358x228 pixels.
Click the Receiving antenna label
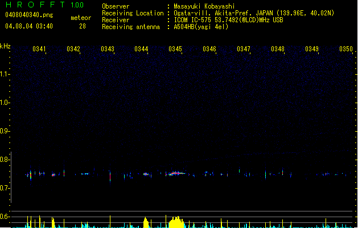pyautogui.click(x=131, y=27)
